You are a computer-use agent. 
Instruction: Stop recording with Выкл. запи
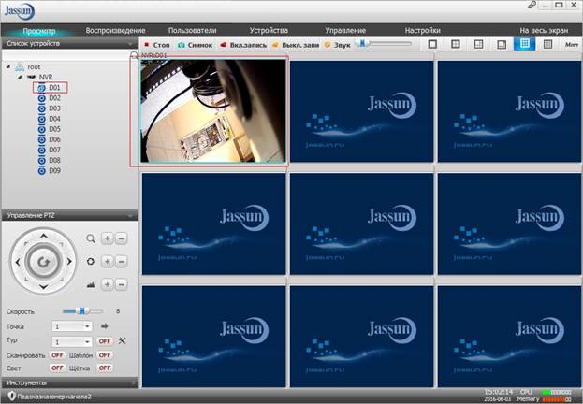click(x=296, y=45)
